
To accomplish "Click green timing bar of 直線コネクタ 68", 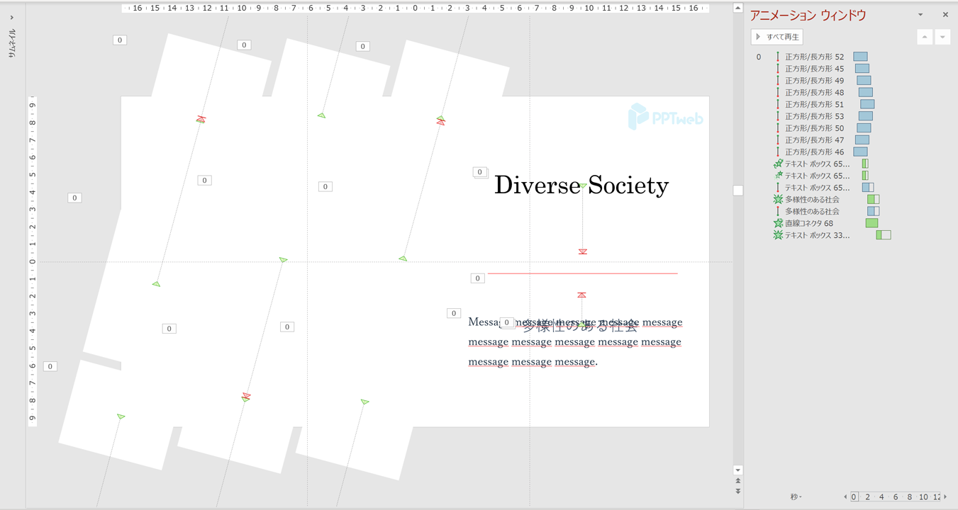I will click(x=871, y=223).
